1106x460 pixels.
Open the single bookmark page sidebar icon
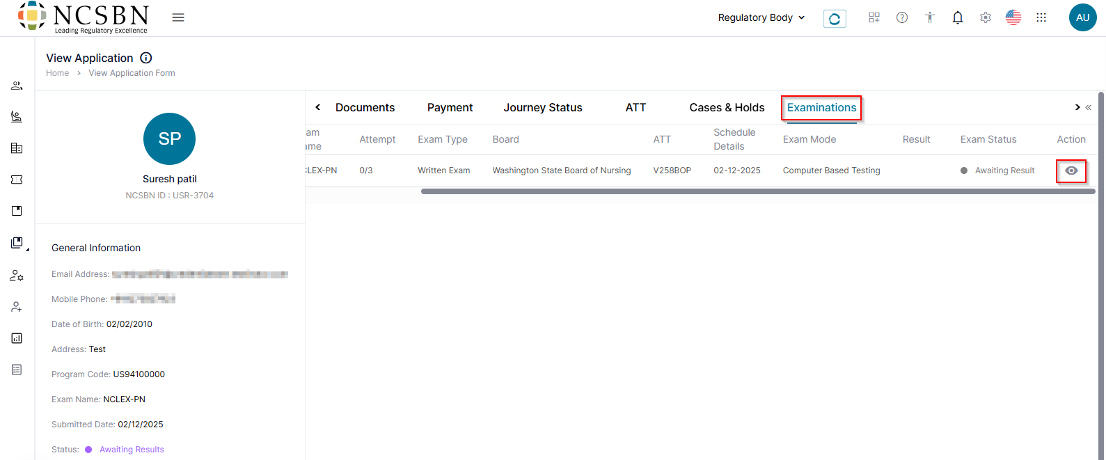17,211
